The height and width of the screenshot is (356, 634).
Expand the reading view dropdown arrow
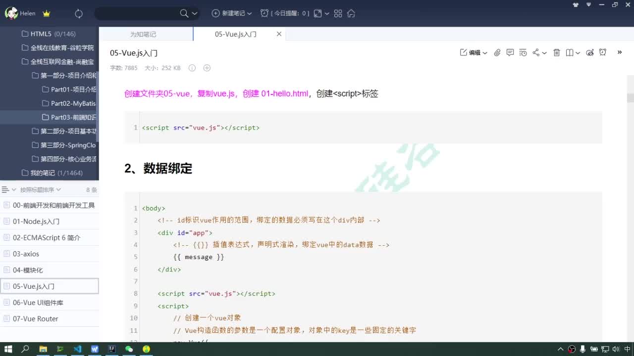pyautogui.click(x=578, y=53)
